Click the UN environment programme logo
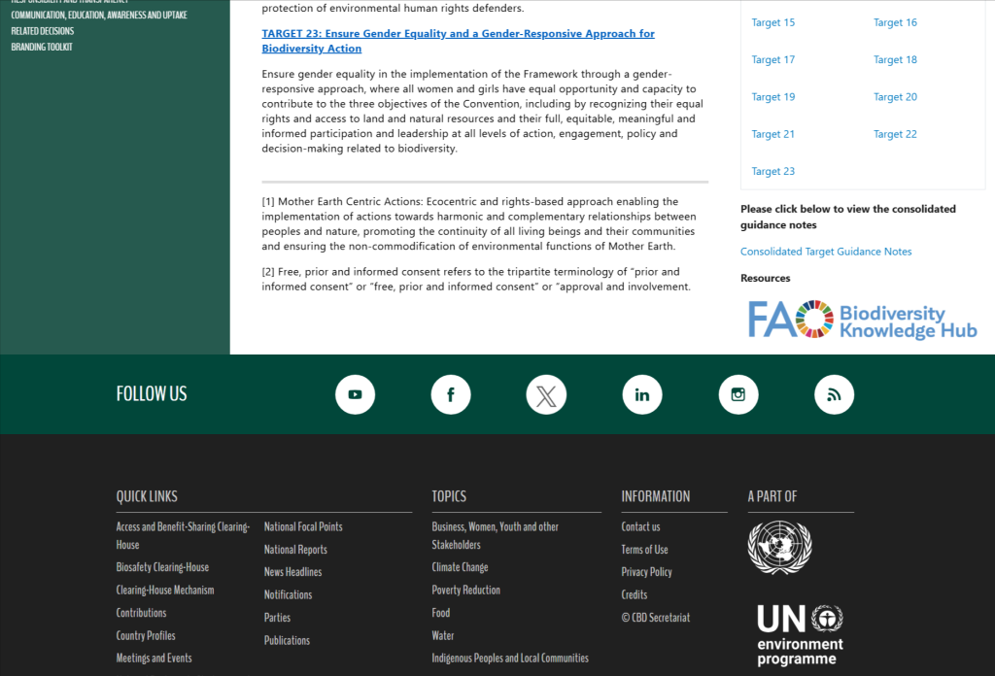995x676 pixels. coord(800,635)
